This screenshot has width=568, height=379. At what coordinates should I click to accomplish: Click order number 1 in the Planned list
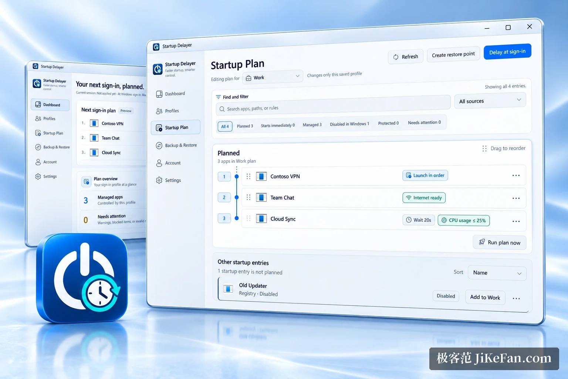(x=224, y=177)
